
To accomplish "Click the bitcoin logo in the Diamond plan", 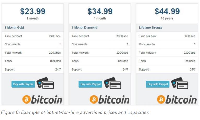I will (x=110, y=99).
